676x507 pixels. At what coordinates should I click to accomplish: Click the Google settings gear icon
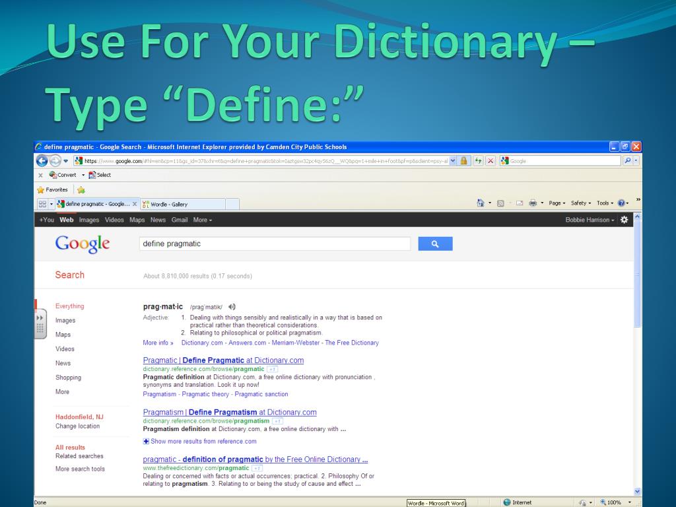tap(625, 220)
